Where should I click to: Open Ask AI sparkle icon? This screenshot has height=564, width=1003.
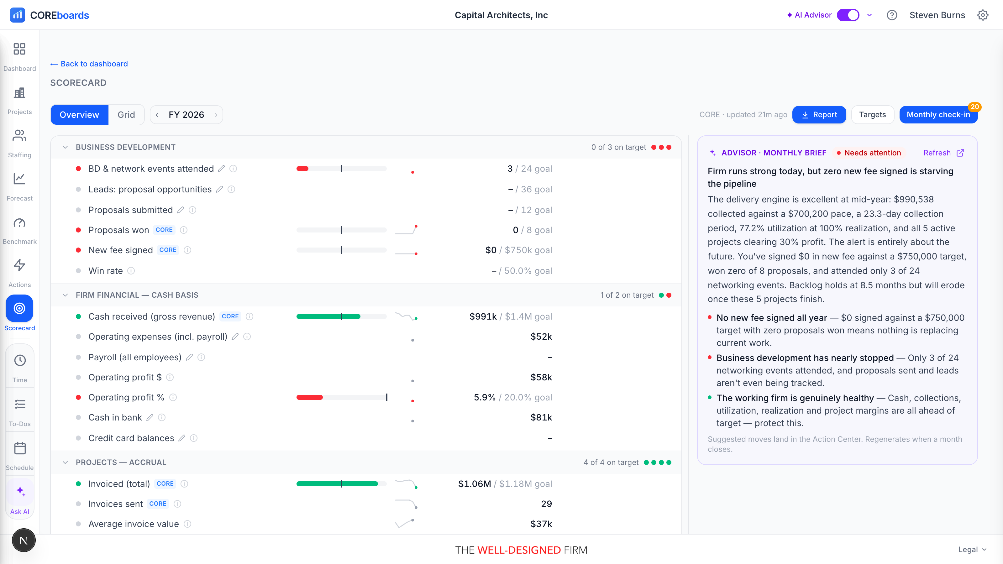(20, 492)
